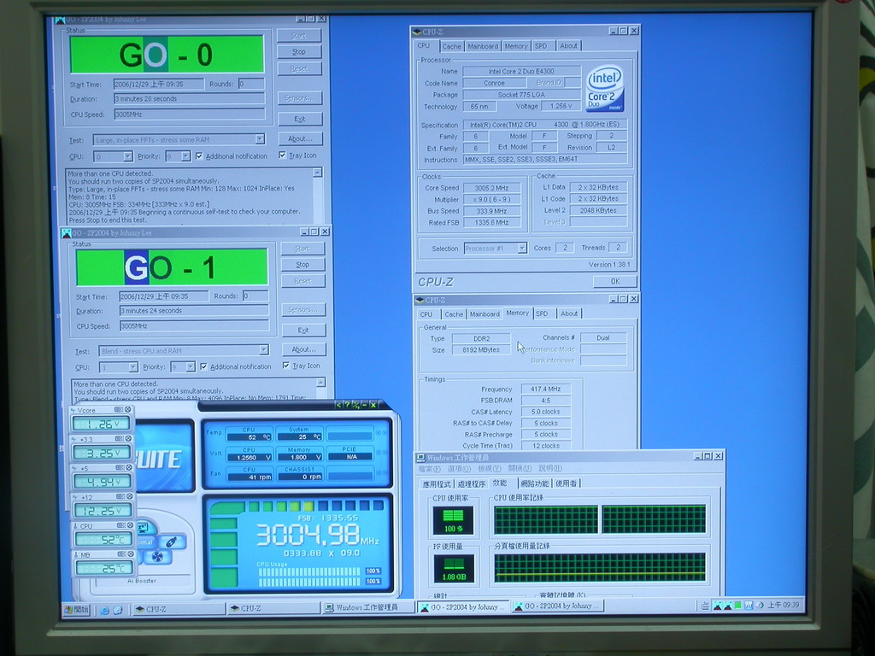Click the green question mark in AI Suite
875x656 pixels.
[347, 404]
